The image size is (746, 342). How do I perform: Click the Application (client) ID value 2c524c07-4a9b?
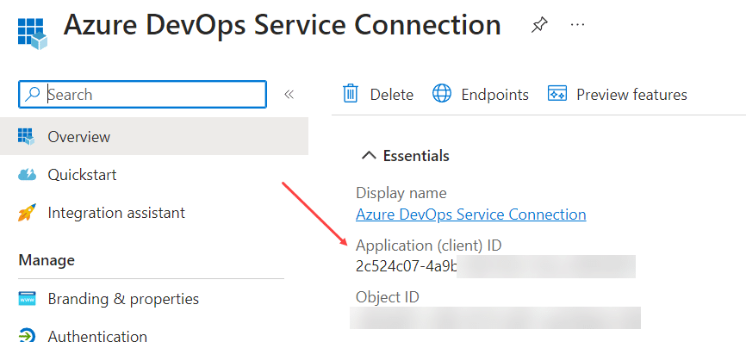407,266
